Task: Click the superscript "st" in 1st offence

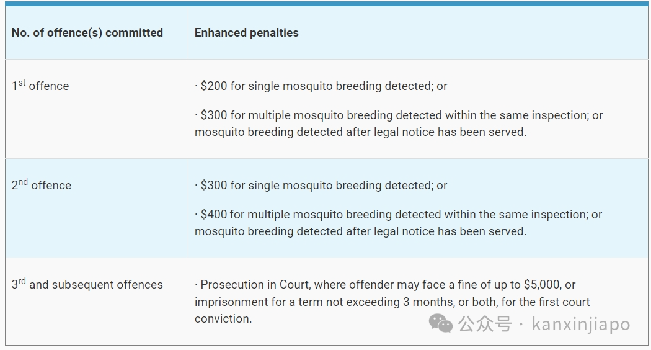Action: pos(22,83)
